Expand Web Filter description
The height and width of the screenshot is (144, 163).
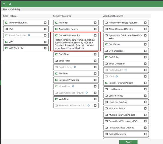pos(95,99)
